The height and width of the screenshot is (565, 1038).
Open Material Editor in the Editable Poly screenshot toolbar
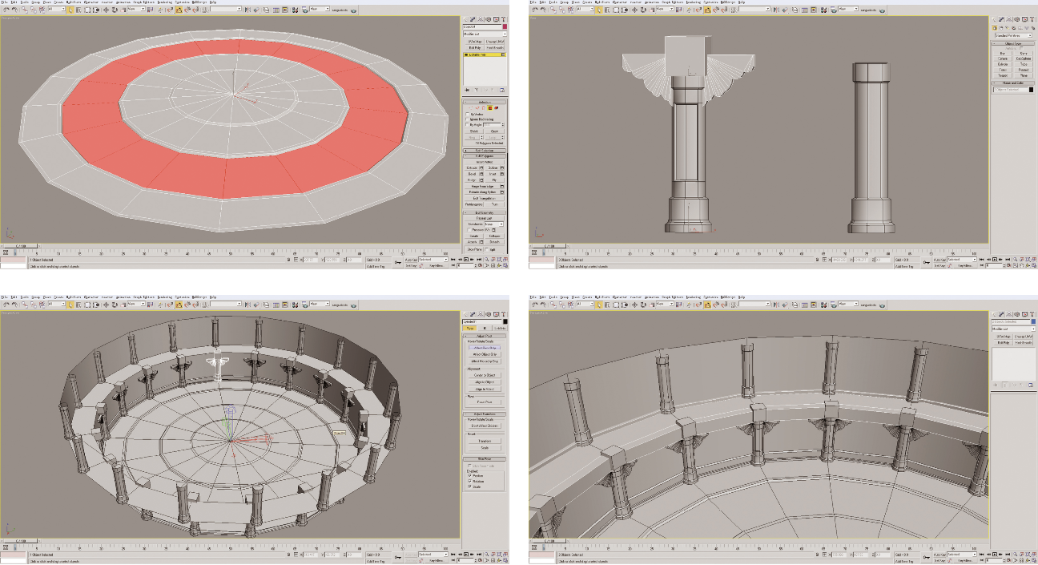(295, 10)
